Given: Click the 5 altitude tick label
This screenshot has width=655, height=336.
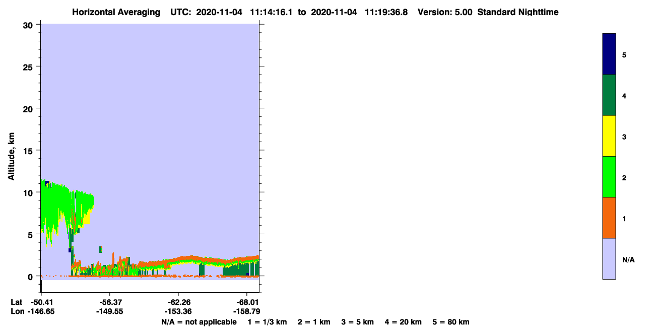Looking at the screenshot, I should pyautogui.click(x=31, y=234).
